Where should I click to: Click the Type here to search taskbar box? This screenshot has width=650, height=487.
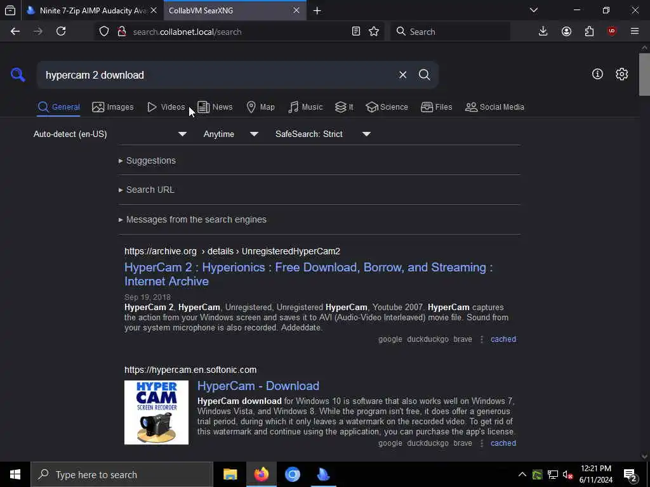pos(122,474)
